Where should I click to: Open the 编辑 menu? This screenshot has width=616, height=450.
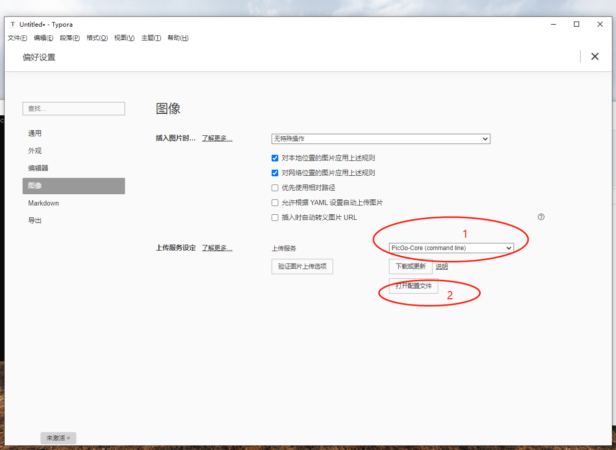click(x=44, y=38)
